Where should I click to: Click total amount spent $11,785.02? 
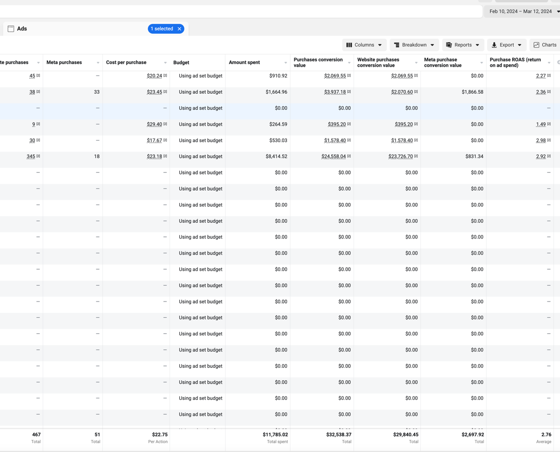[276, 434]
